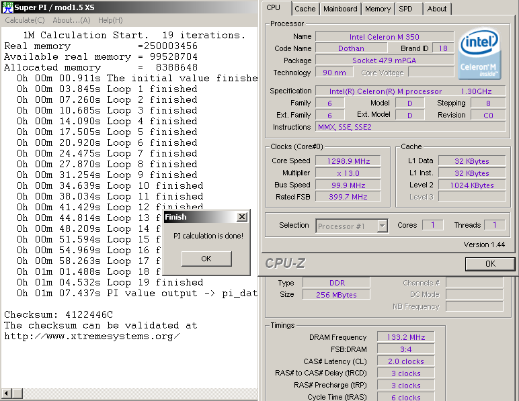
Task: Click the Cycle Time value 6 clocks
Action: point(406,397)
